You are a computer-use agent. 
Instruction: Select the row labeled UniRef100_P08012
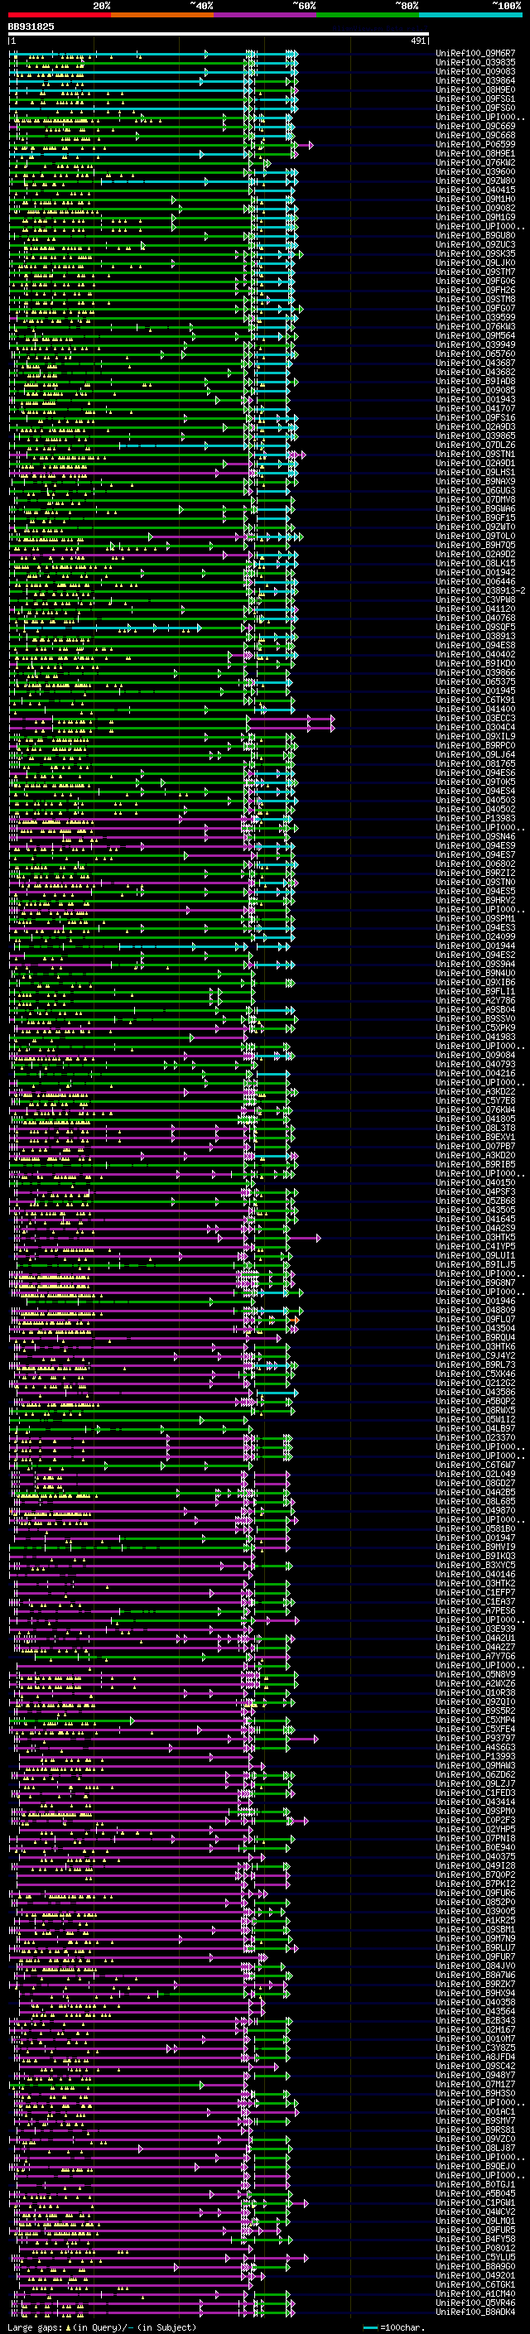tap(475, 2248)
